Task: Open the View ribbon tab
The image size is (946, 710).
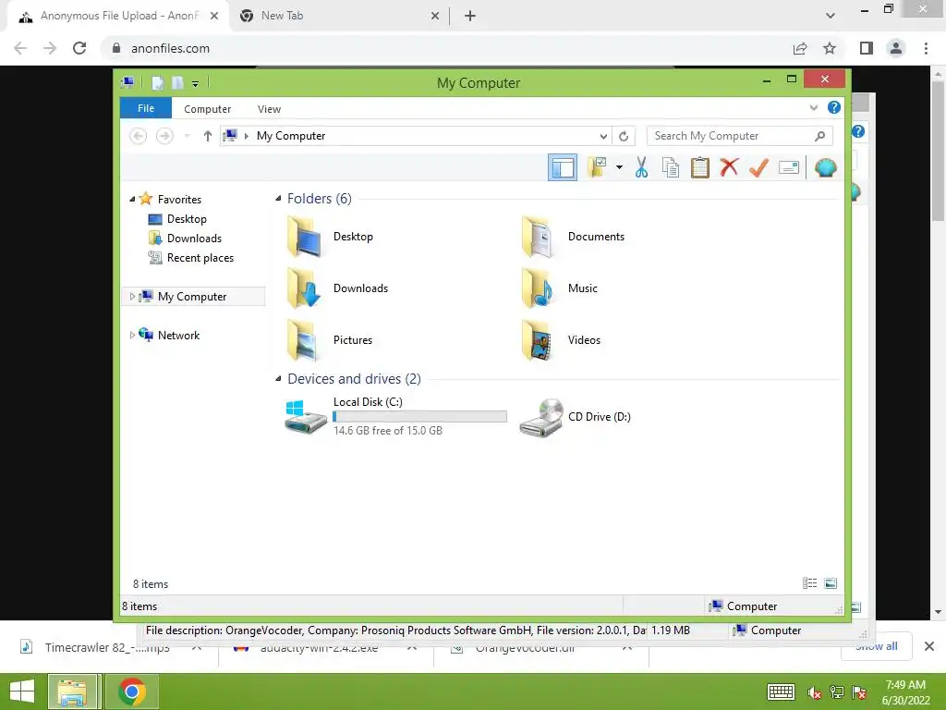Action: (269, 109)
